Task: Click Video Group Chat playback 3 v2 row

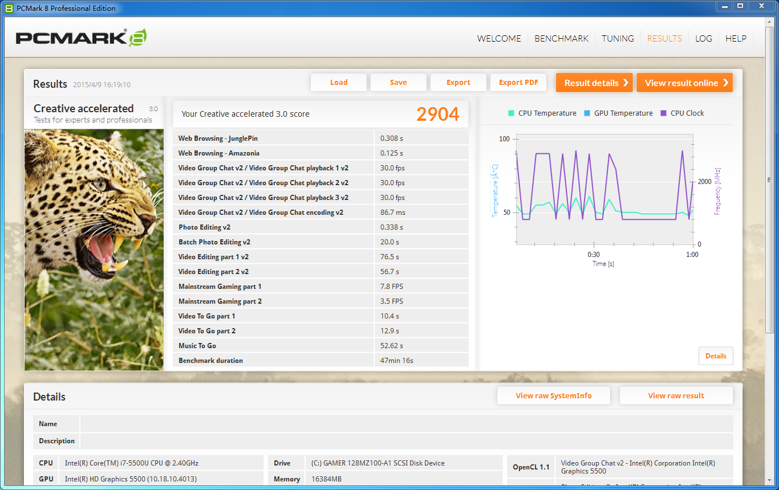Action: (x=320, y=198)
